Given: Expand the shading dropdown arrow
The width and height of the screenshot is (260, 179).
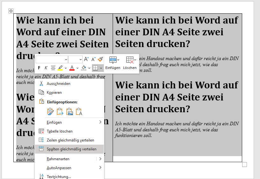Looking at the screenshot, I should [x=89, y=68].
